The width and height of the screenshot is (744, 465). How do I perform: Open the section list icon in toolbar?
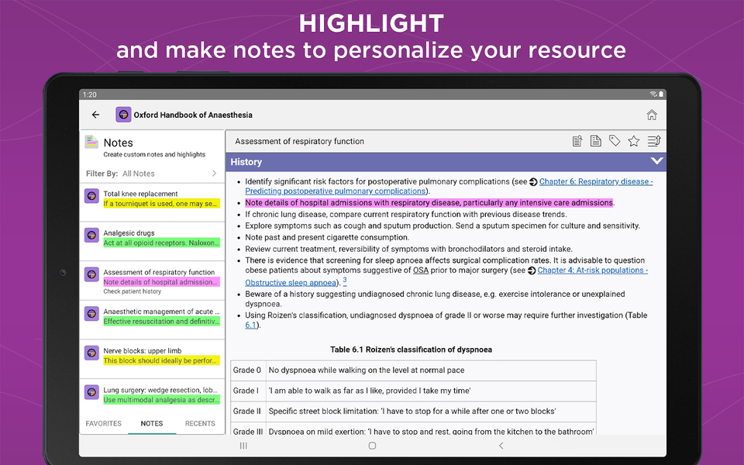click(654, 141)
